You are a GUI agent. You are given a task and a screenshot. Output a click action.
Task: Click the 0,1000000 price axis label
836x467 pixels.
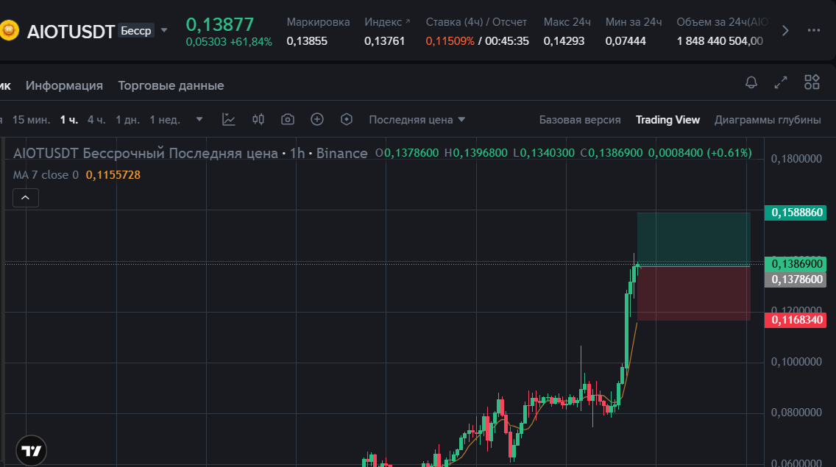pos(796,362)
